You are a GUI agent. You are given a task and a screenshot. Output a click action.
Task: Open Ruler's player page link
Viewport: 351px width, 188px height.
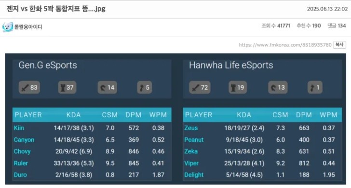point(21,163)
